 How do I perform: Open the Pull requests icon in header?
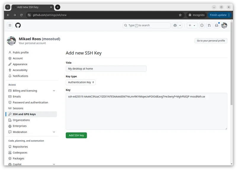point(209,25)
